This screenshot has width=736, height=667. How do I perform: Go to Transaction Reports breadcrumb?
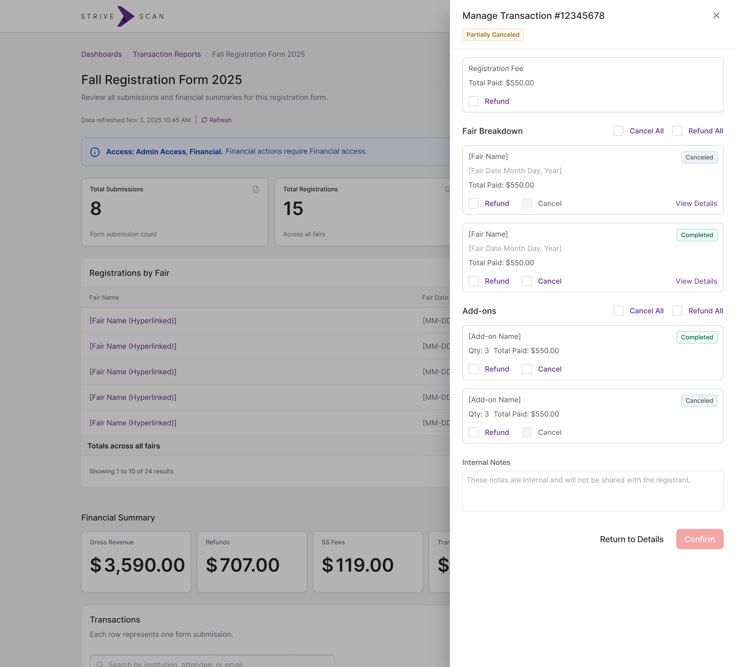[167, 54]
